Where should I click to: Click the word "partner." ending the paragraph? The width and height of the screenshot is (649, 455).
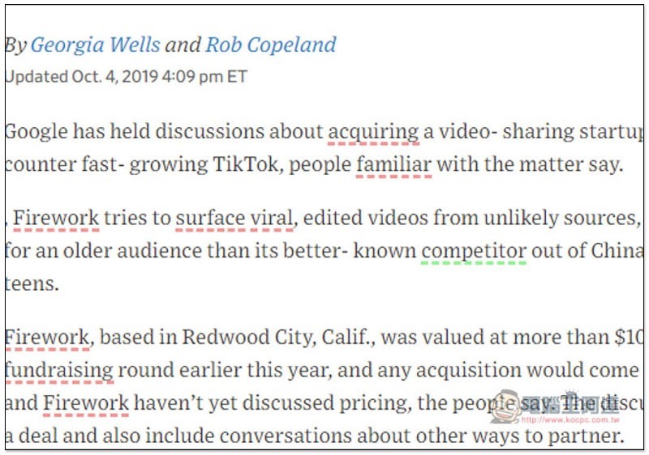(583, 436)
